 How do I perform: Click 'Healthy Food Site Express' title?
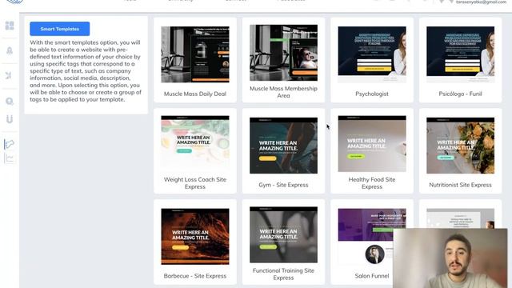click(x=372, y=183)
